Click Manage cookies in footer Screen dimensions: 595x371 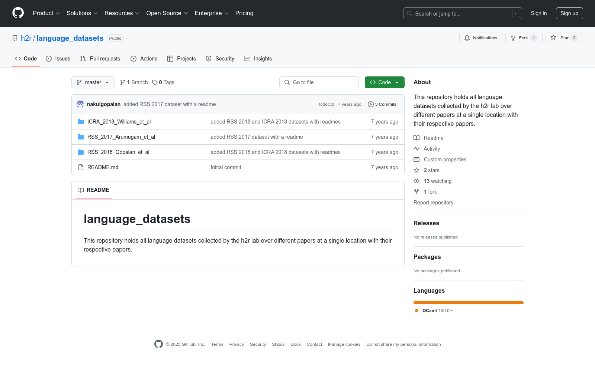tap(344, 344)
